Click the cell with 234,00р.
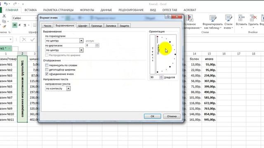Screen dimensions: 264x148 click(209, 76)
